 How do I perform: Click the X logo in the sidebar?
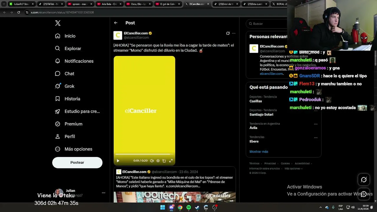click(58, 23)
